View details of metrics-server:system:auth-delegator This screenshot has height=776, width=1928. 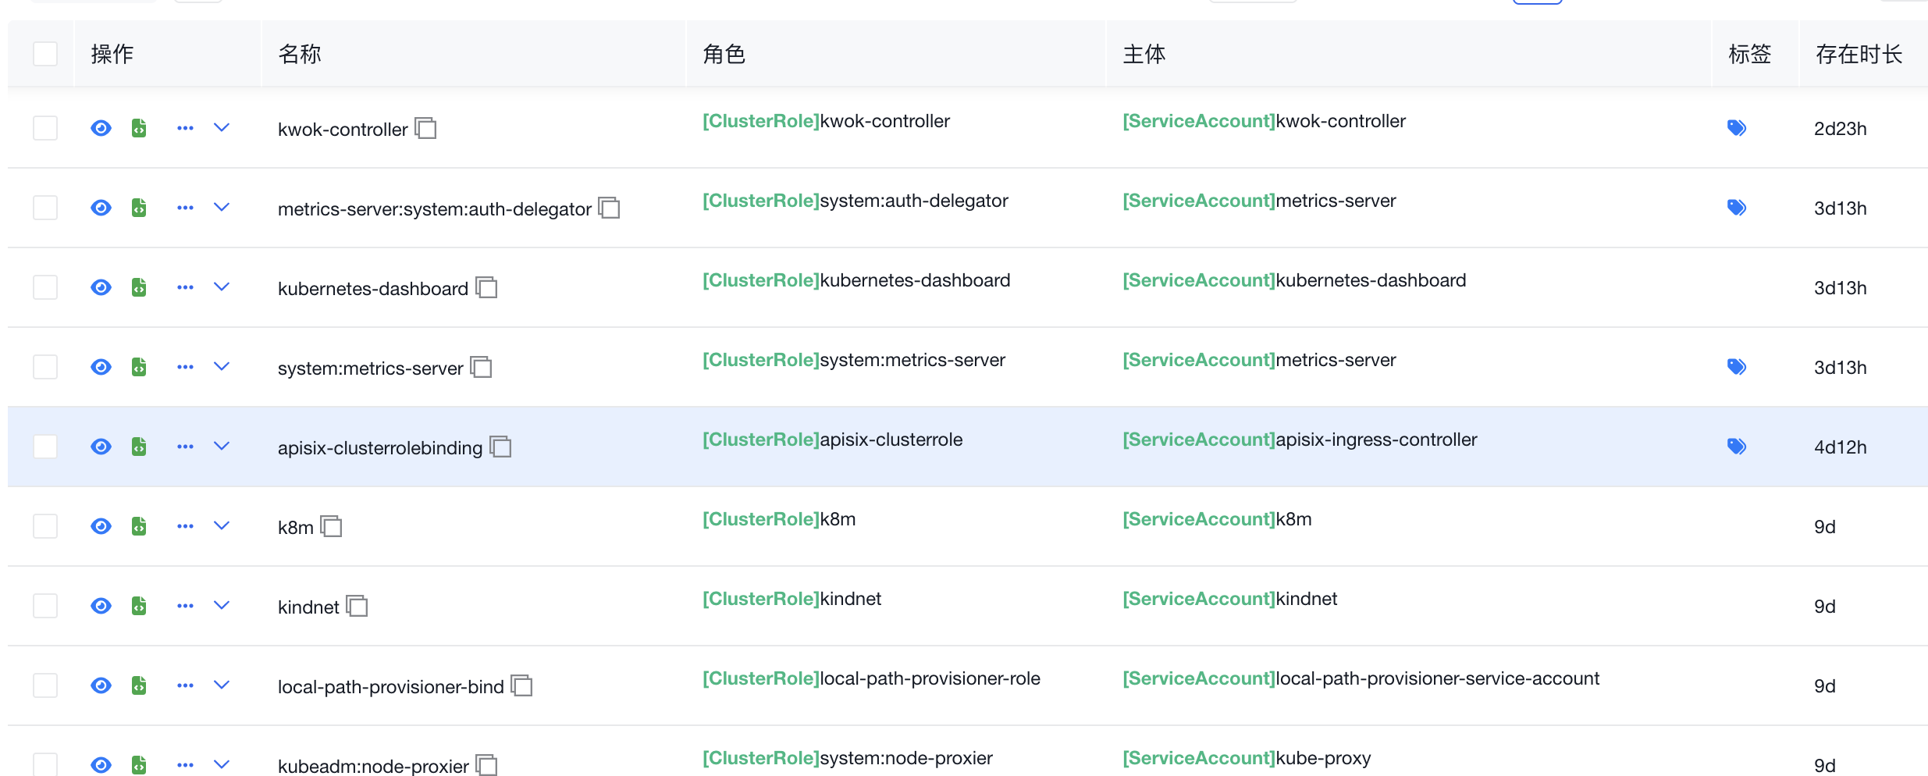click(101, 208)
